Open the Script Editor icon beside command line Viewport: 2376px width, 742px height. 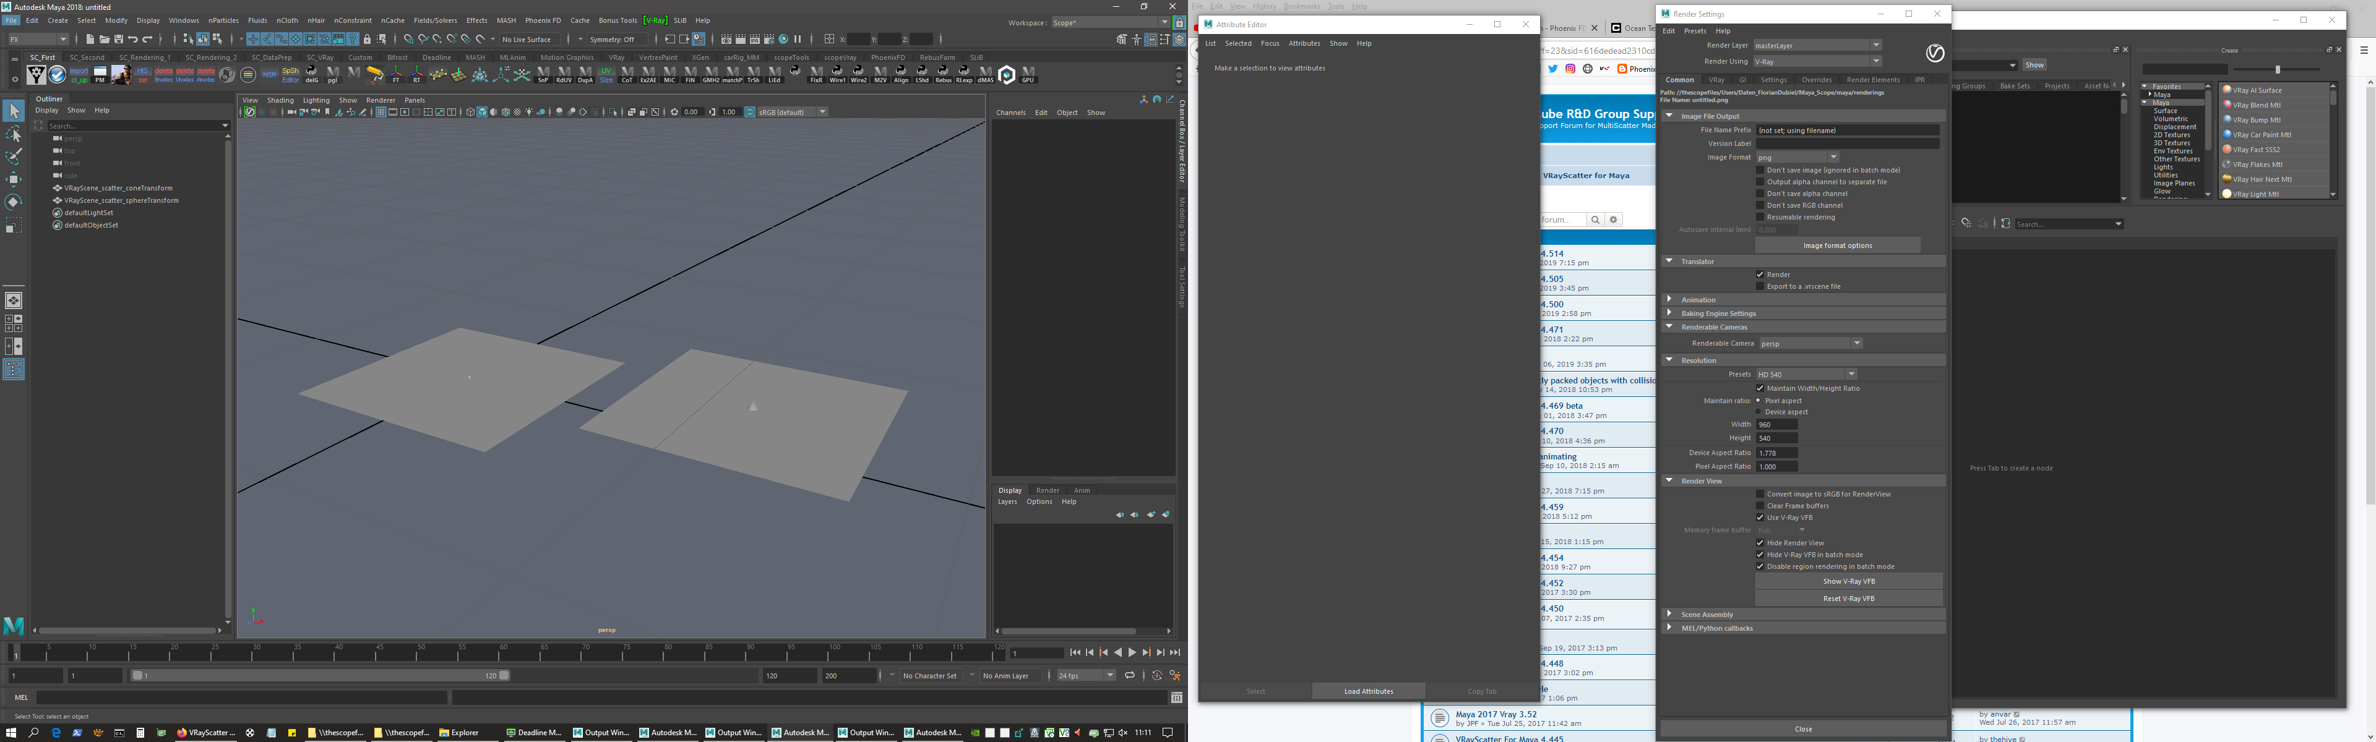[x=1177, y=697]
